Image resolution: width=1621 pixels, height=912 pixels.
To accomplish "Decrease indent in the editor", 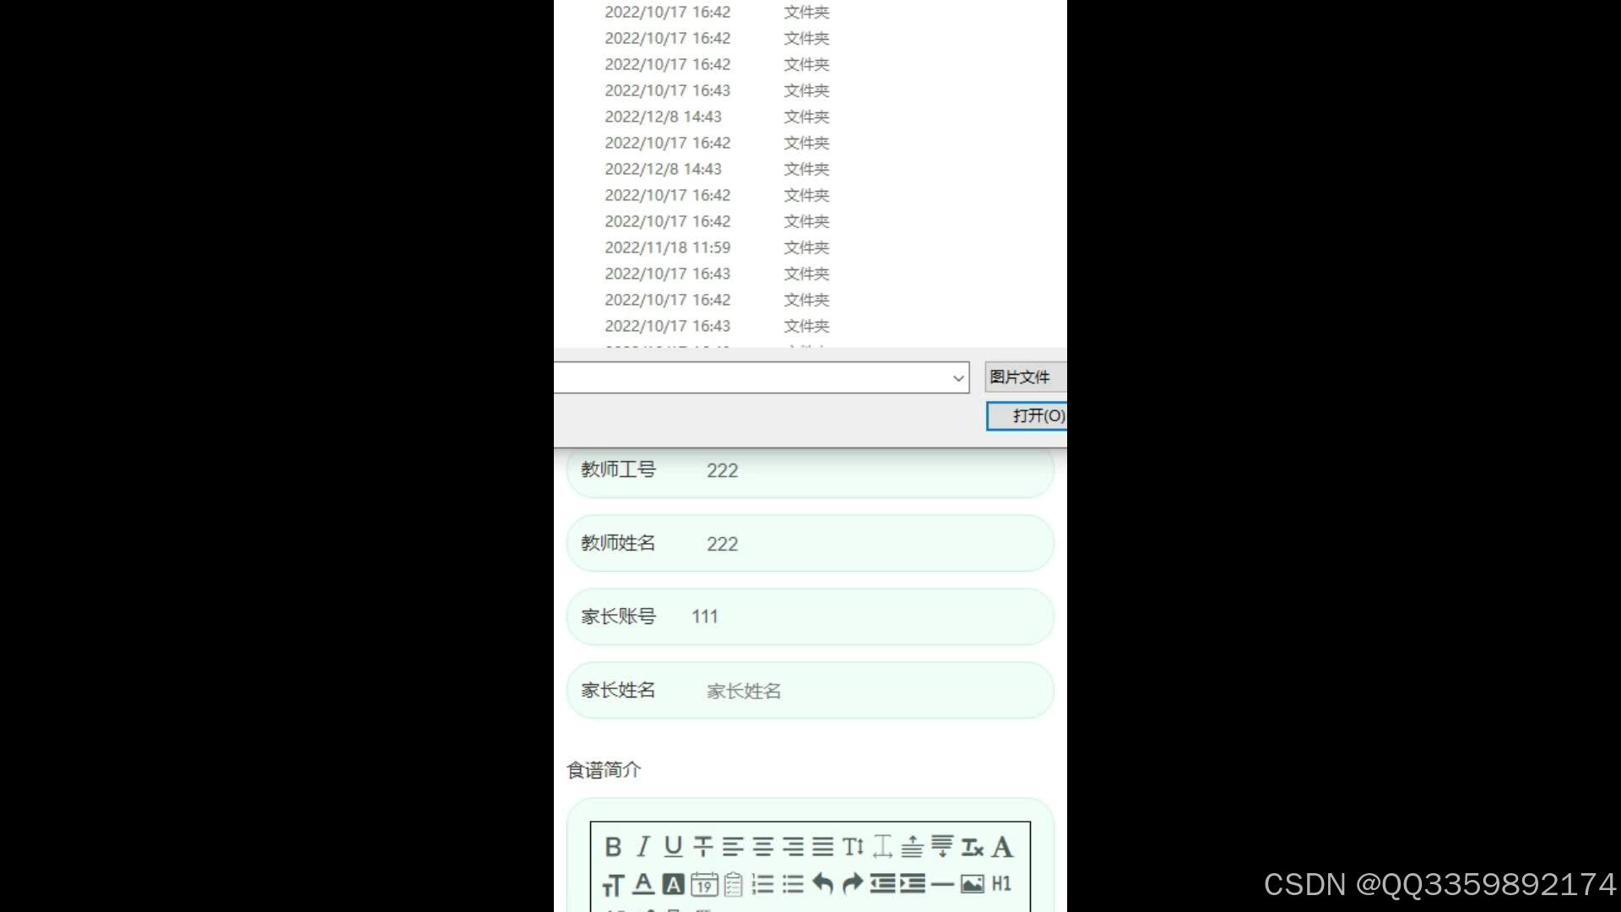I will (x=883, y=884).
